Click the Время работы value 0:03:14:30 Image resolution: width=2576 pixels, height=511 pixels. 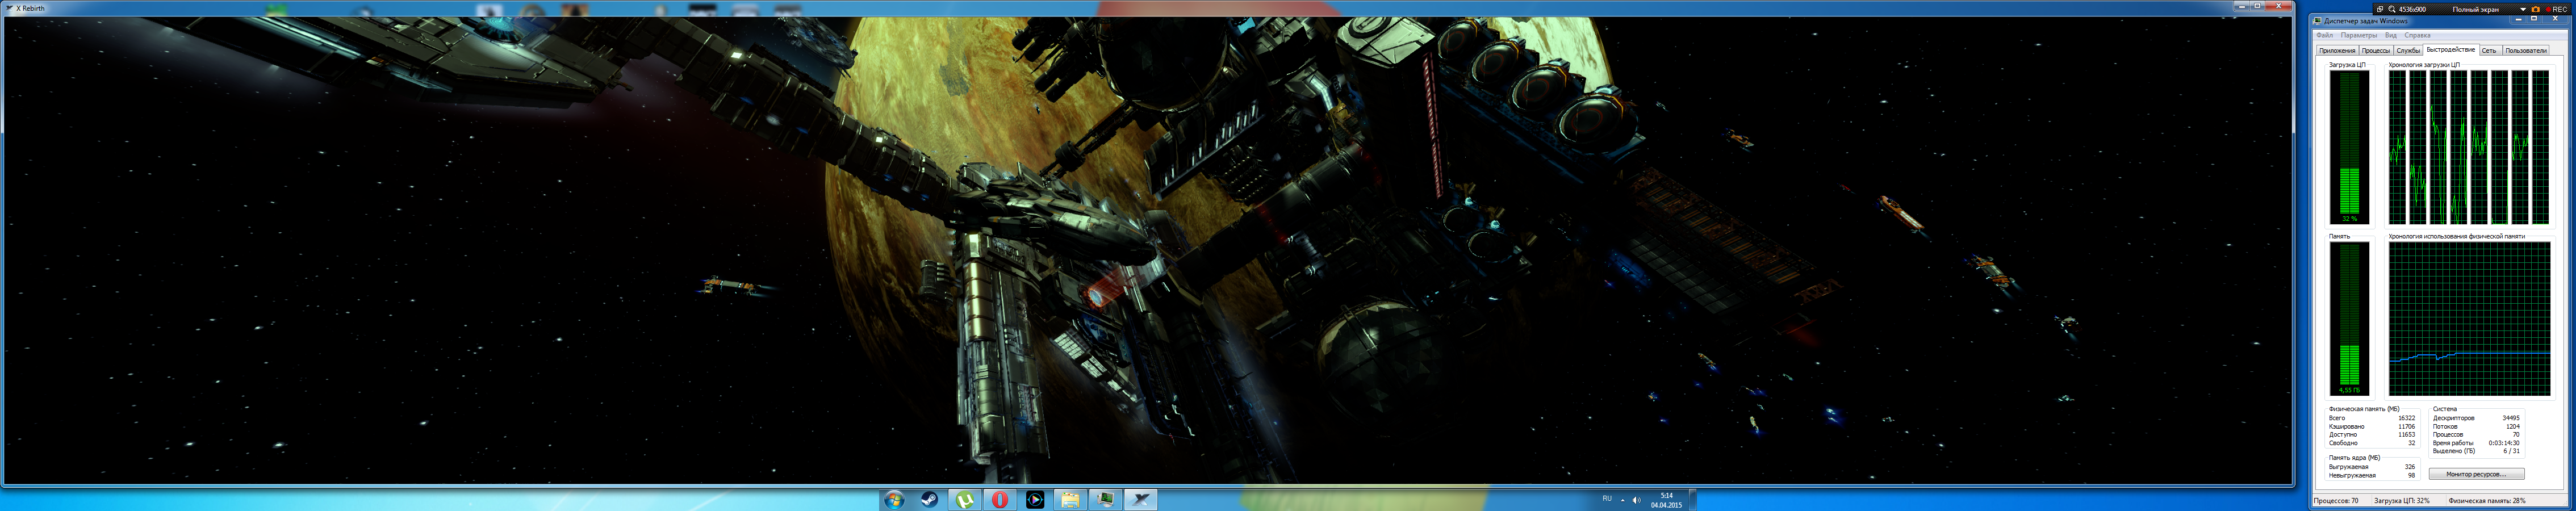click(x=2504, y=442)
